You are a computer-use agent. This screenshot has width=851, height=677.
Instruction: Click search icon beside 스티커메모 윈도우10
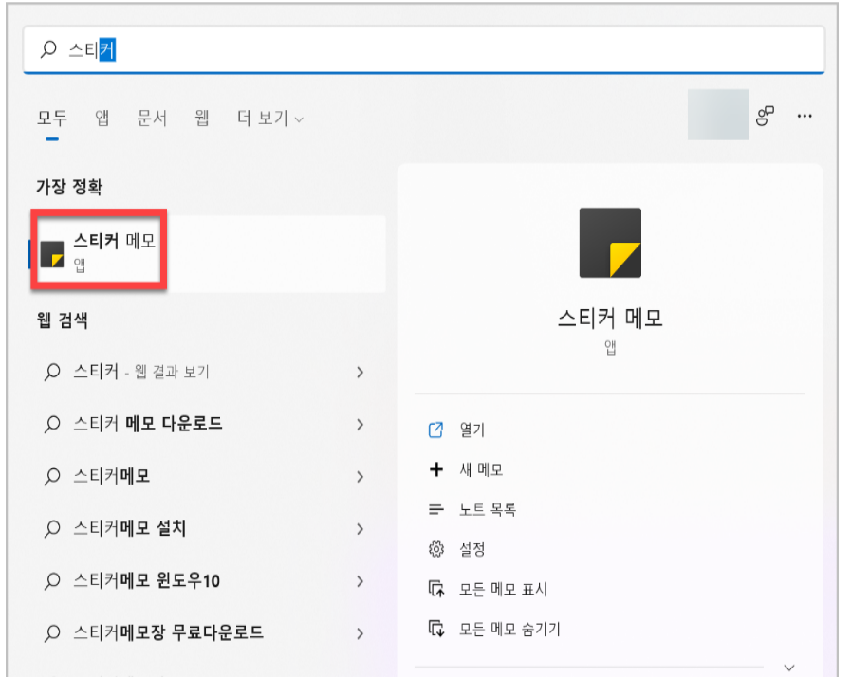point(52,581)
